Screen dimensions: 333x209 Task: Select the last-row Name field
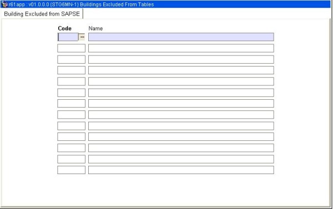pyautogui.click(x=181, y=170)
